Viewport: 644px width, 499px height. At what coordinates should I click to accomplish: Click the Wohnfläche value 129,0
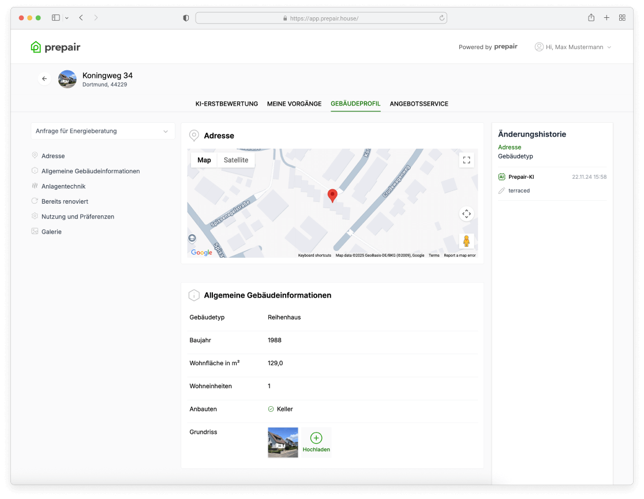[x=275, y=363]
